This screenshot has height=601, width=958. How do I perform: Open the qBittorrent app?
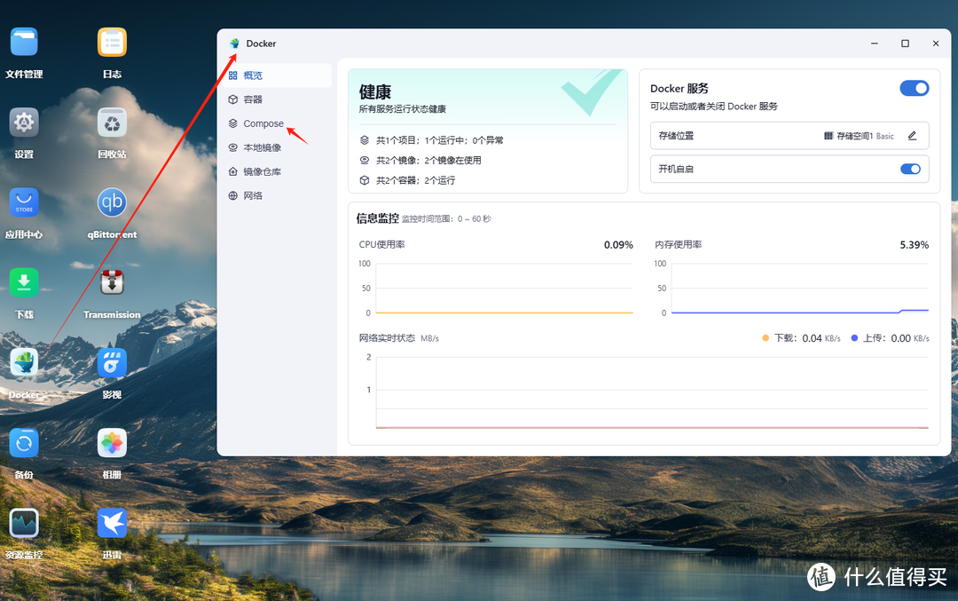coord(112,202)
